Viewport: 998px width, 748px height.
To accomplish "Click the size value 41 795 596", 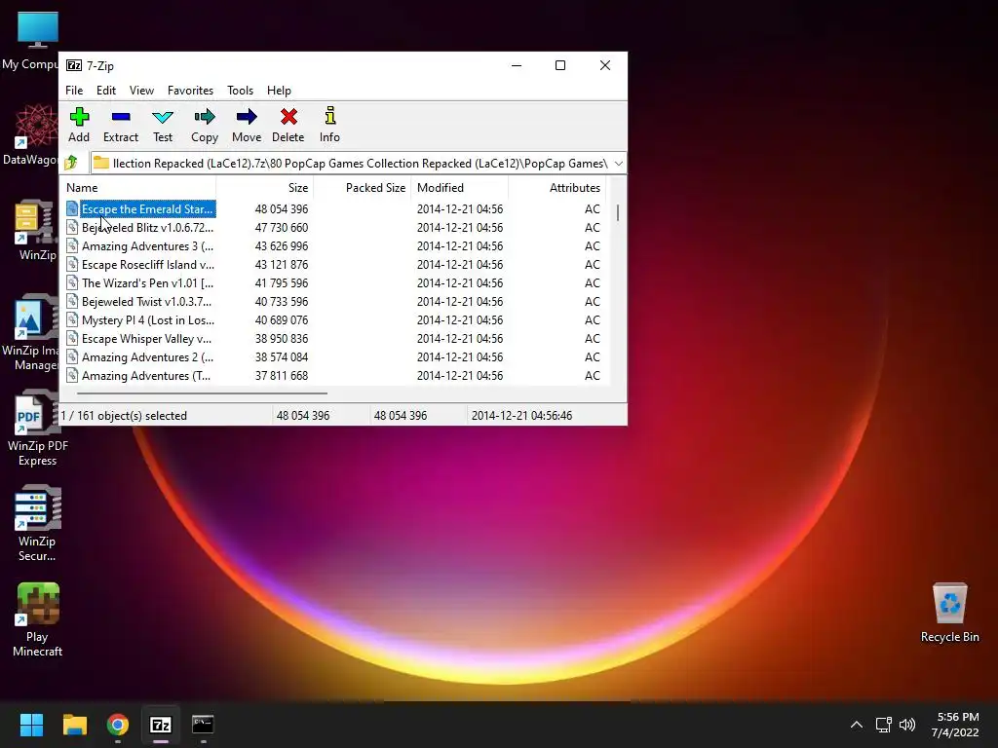I will point(282,283).
